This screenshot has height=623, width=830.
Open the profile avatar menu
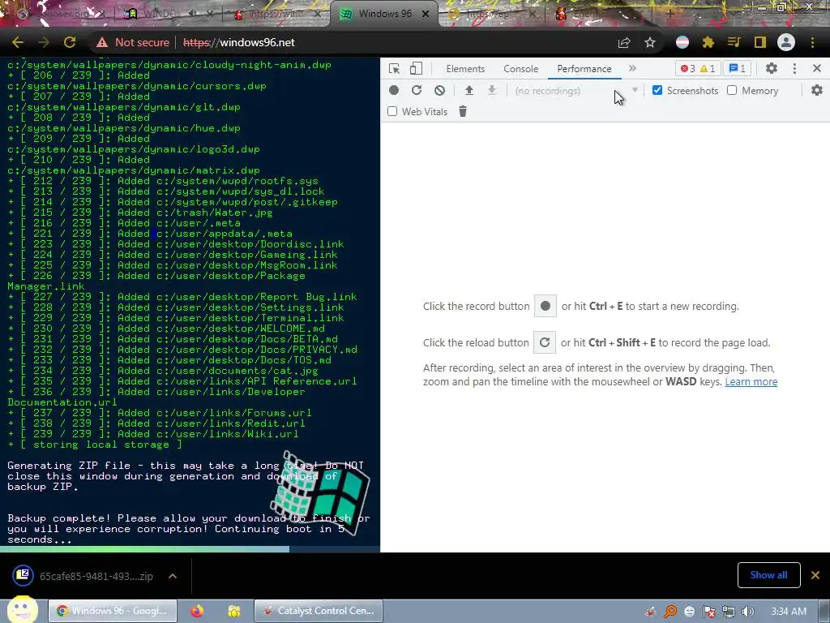click(786, 42)
